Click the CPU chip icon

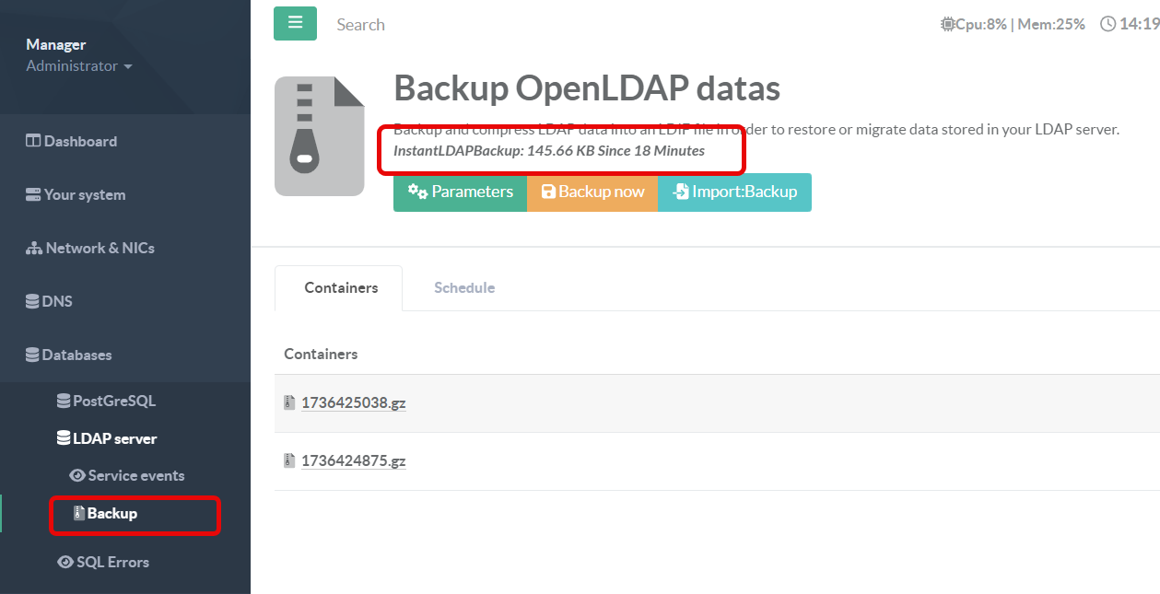(947, 25)
